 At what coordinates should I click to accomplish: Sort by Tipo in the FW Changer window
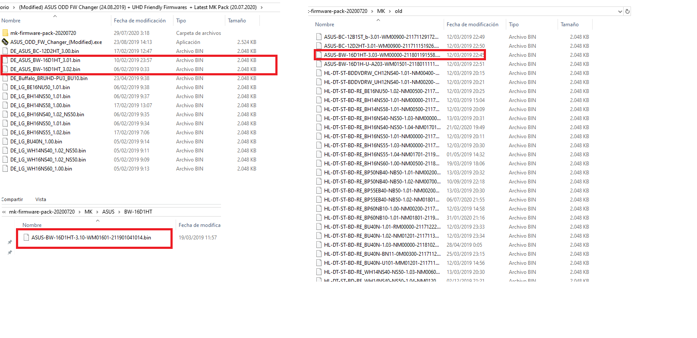click(x=181, y=21)
